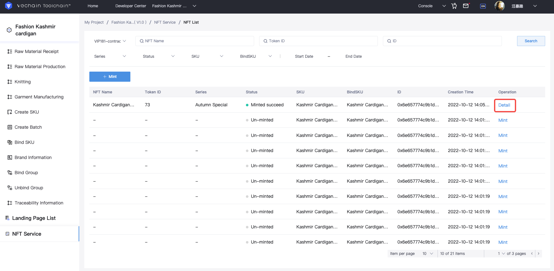Click the Bind Group sidebar icon
554x271 pixels.
click(x=10, y=173)
